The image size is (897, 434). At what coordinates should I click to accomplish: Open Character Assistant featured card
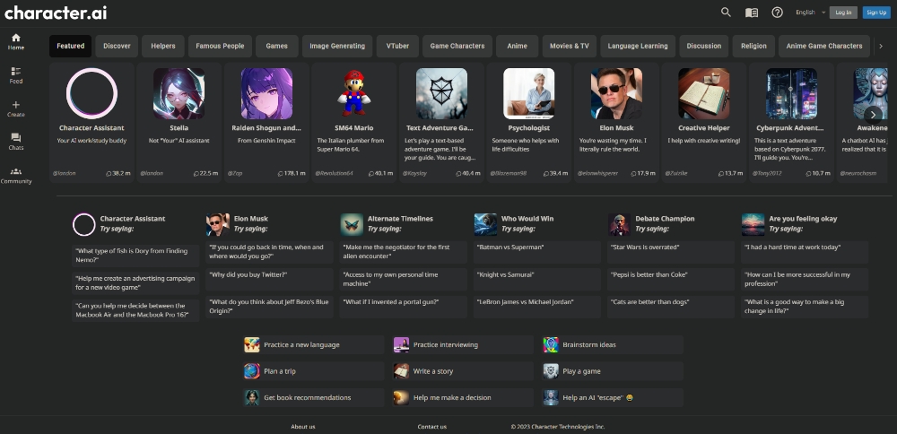point(91,122)
